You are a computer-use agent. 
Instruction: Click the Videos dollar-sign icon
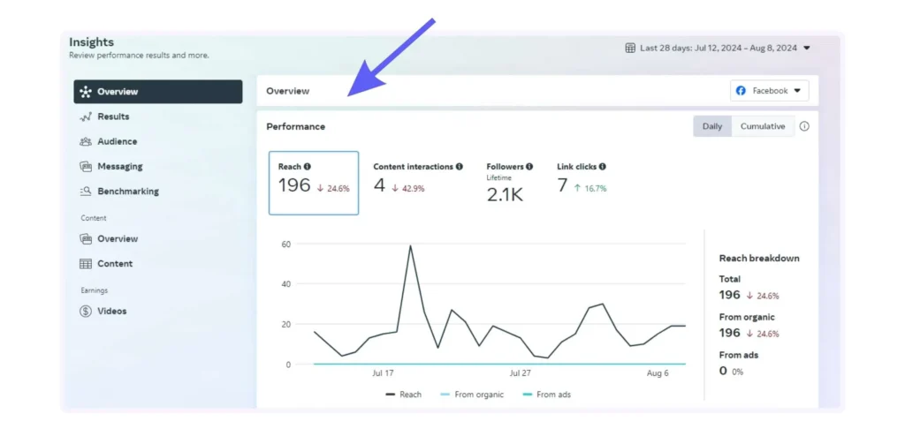86,312
